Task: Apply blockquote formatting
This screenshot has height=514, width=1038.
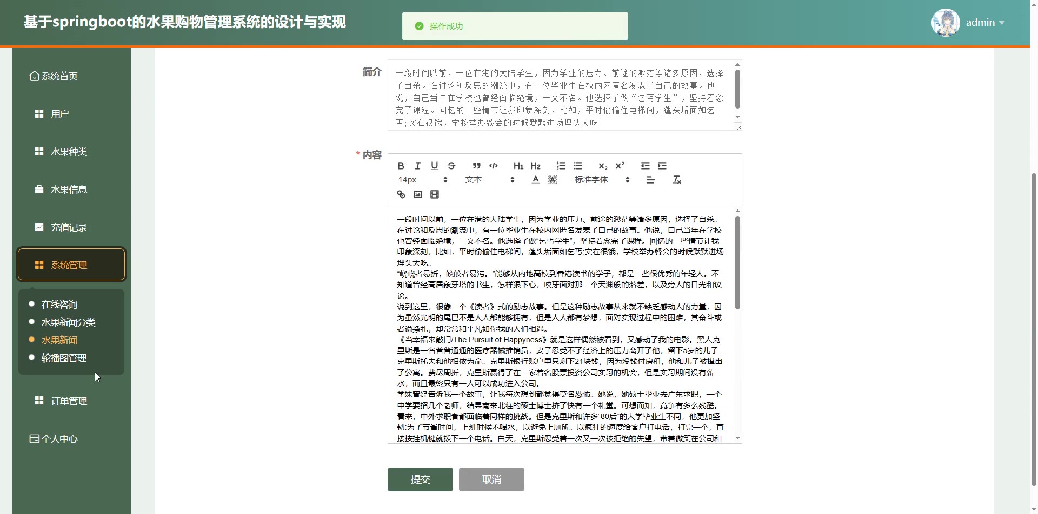Action: pyautogui.click(x=476, y=166)
